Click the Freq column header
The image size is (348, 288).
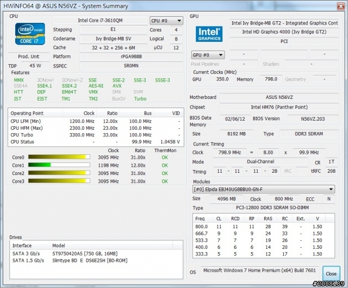[x=202, y=218]
